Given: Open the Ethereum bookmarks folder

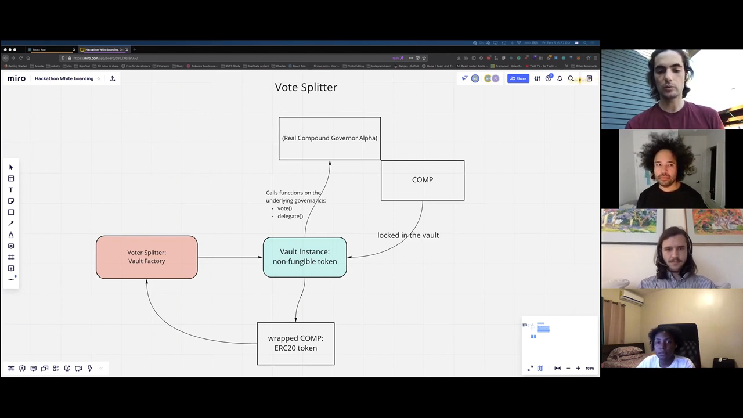Looking at the screenshot, I should [x=162, y=66].
